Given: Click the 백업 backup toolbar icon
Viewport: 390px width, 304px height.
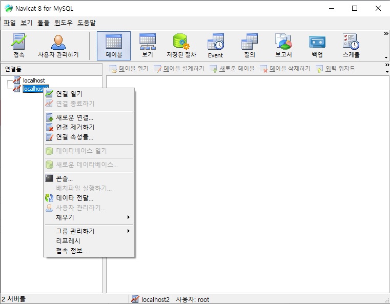Looking at the screenshot, I should point(317,46).
